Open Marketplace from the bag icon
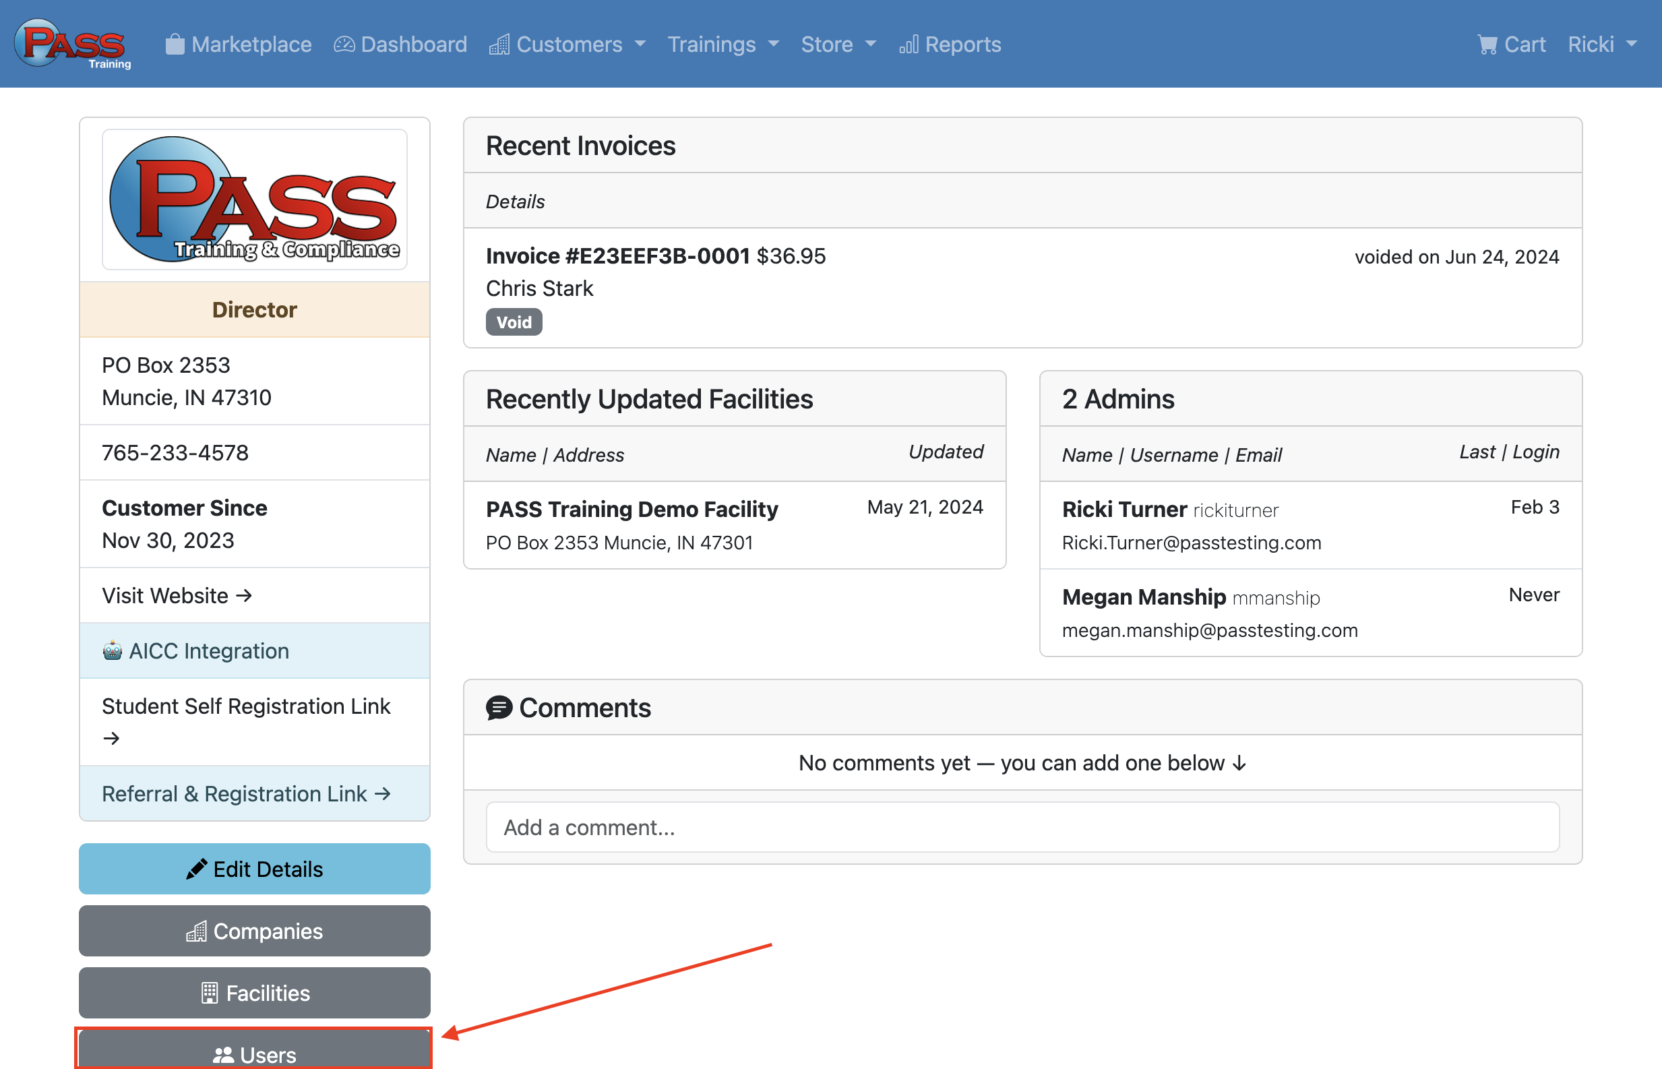The height and width of the screenshot is (1069, 1662). (175, 44)
